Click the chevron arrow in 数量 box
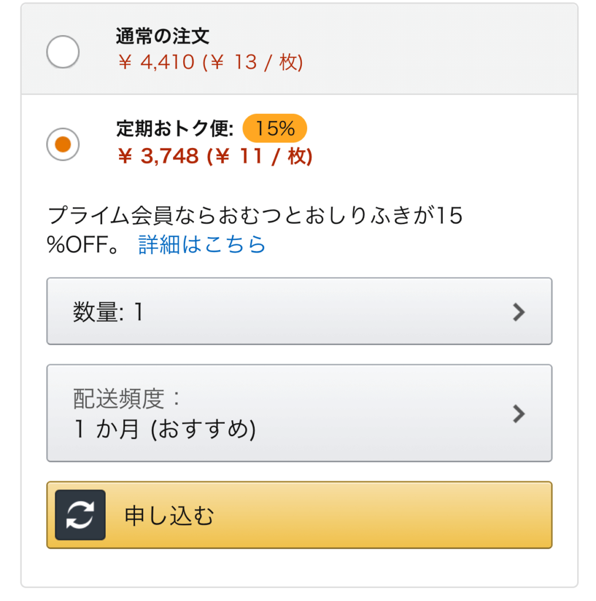Screen dimensions: 596x601 518,312
